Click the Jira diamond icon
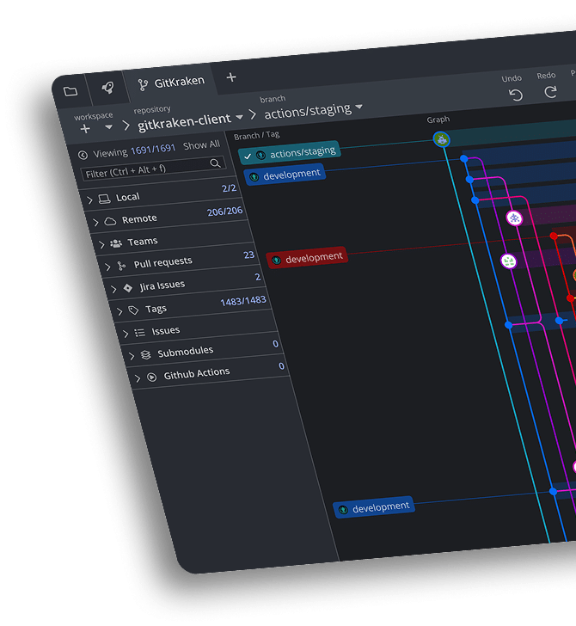The image size is (576, 626). (128, 288)
